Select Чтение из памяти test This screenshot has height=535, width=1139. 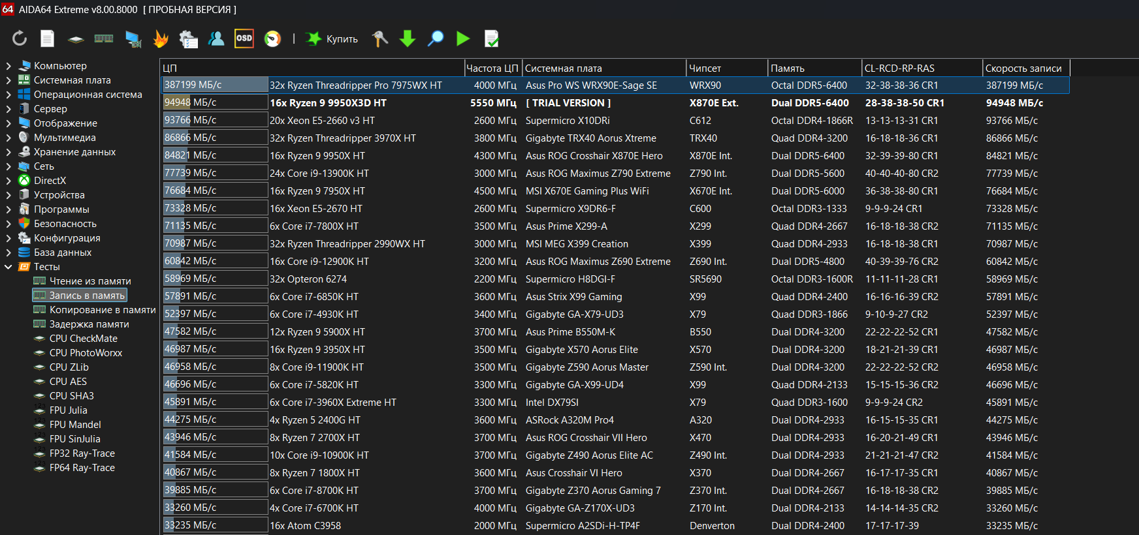pos(90,281)
